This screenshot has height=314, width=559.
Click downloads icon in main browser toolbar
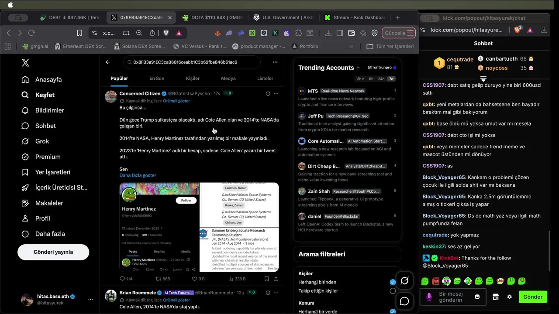pyautogui.click(x=328, y=33)
